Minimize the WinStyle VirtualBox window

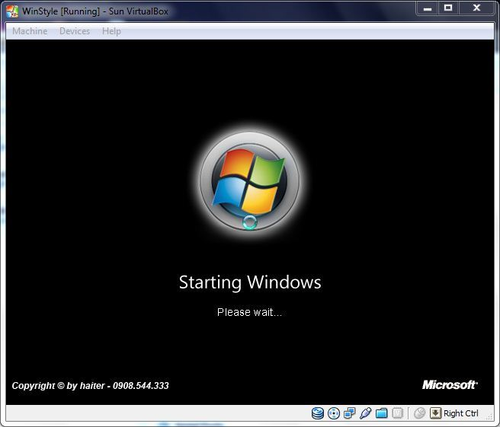point(428,8)
